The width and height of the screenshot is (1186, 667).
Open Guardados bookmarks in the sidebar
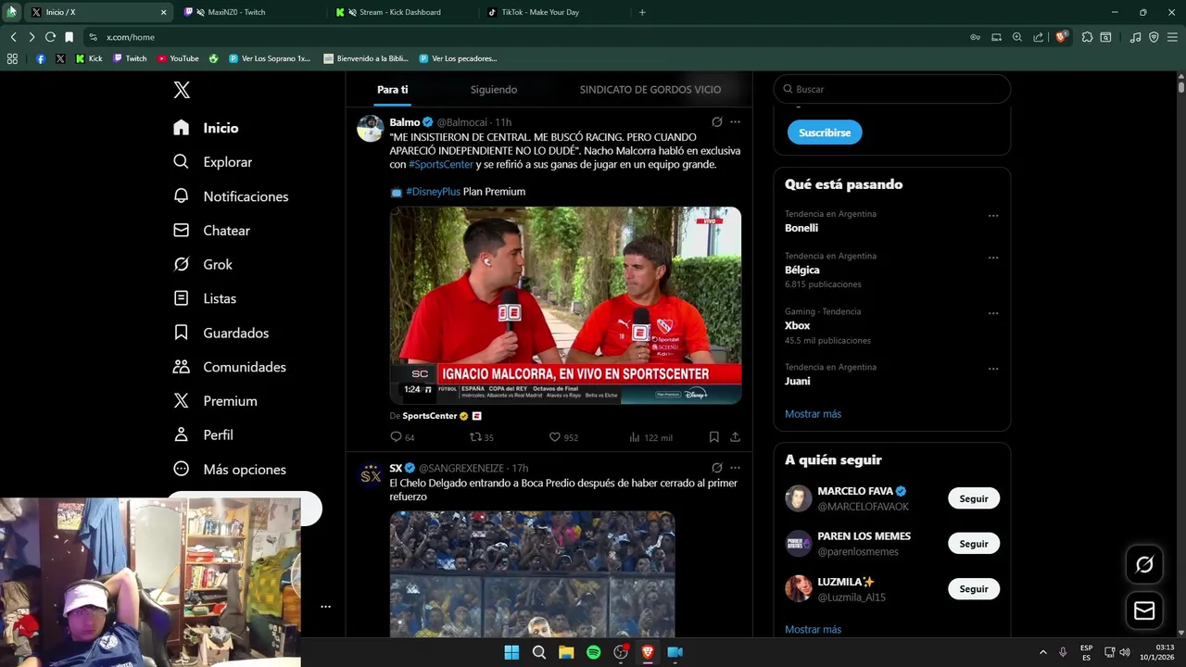pyautogui.click(x=221, y=333)
